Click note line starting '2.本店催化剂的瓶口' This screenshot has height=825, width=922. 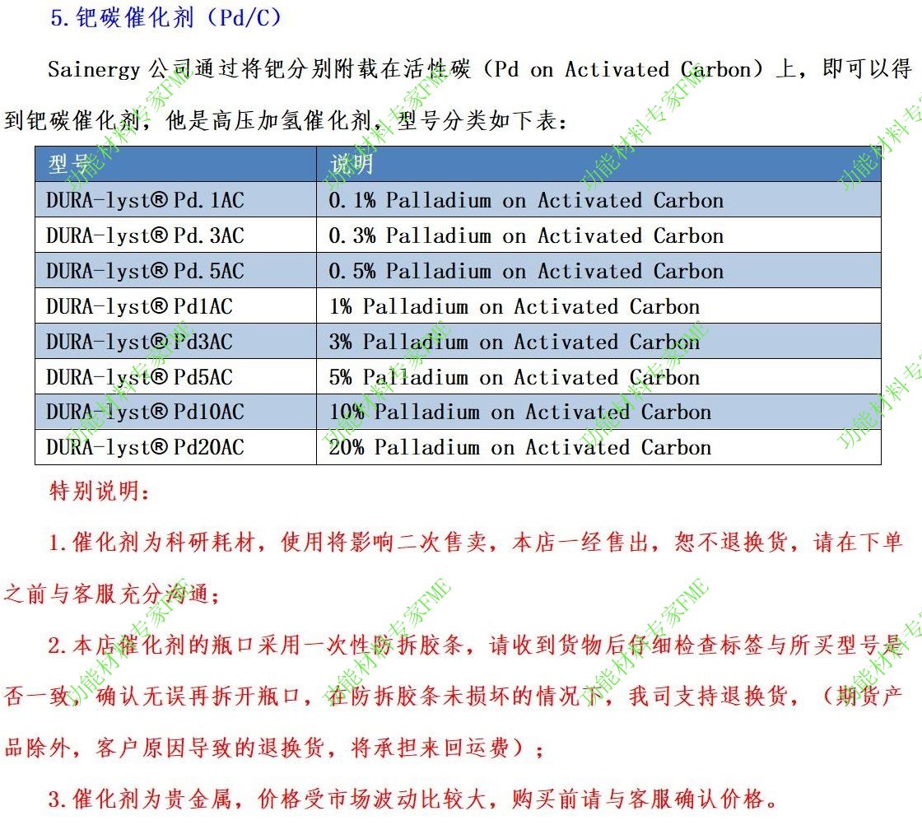(x=475, y=645)
